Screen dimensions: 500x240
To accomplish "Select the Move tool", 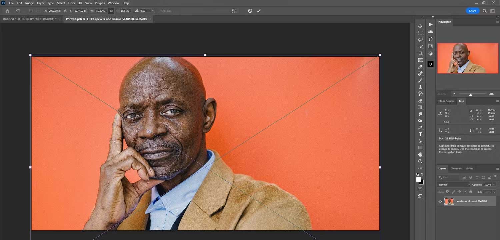I will pyautogui.click(x=420, y=26).
